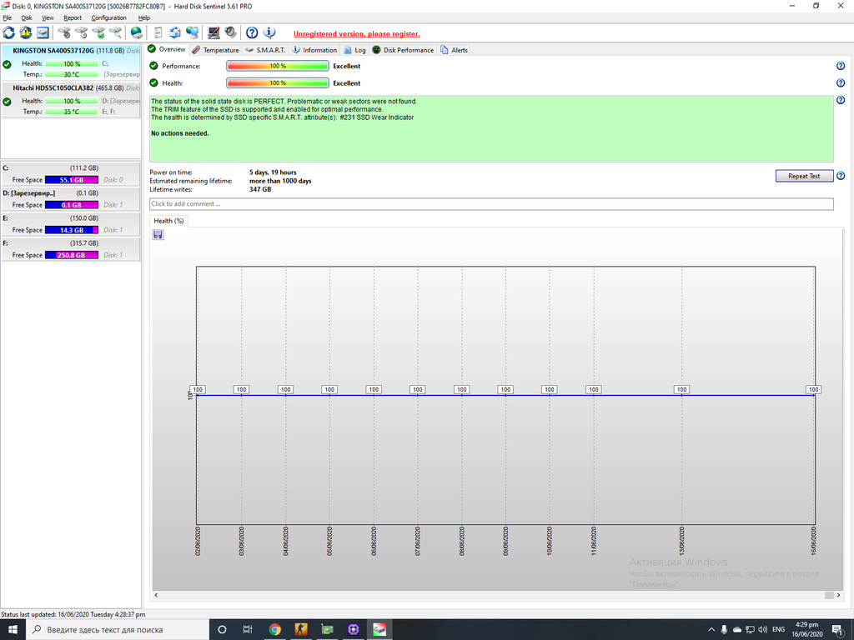Select the Health (%) graph tab
This screenshot has width=854, height=640.
[168, 221]
